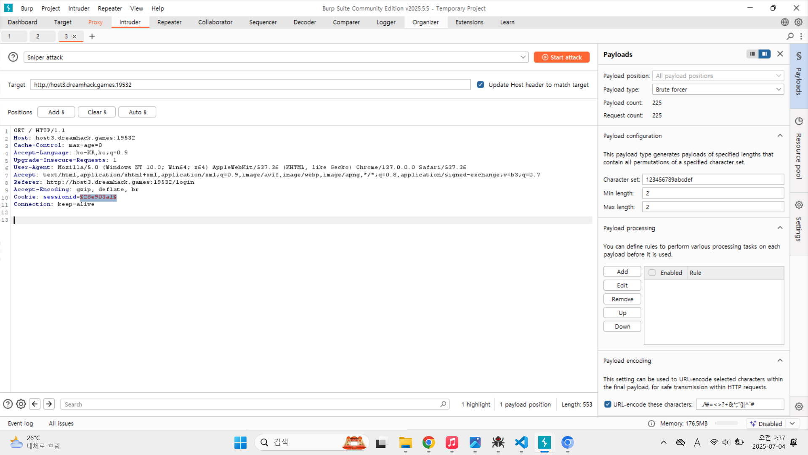Open the Project menu
808x455 pixels.
point(50,8)
